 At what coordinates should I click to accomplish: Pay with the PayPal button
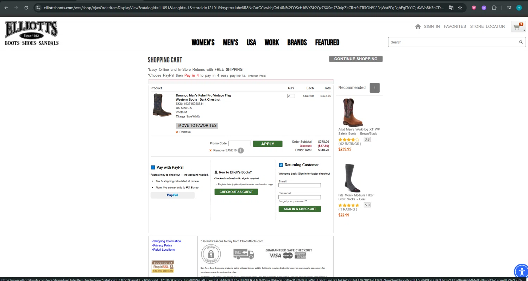tap(172, 195)
